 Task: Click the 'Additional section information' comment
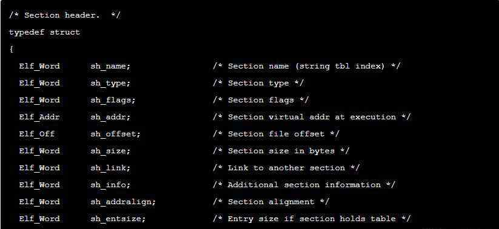(x=304, y=185)
